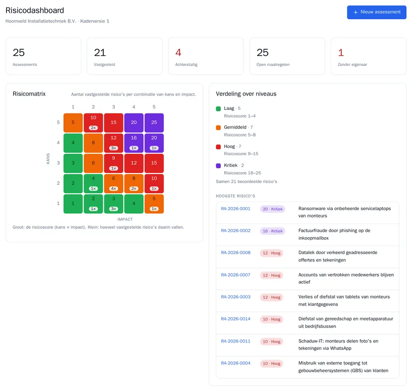Open the Zonder eigenaar card

(368, 56)
